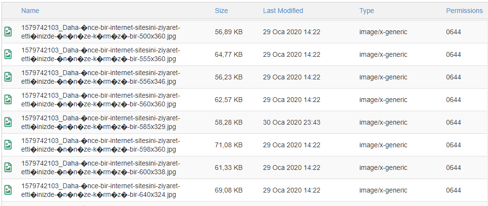Click the image file icon for the 500x360.jpg row

click(x=8, y=32)
